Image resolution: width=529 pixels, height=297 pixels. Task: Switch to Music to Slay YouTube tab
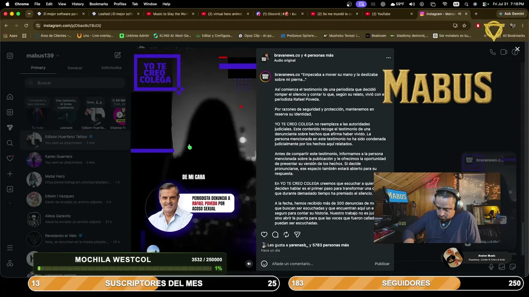(170, 14)
